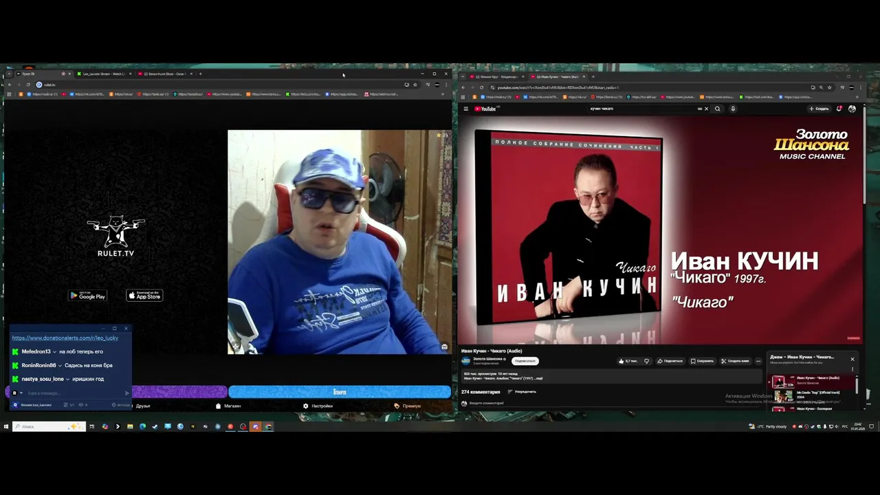Click the blue next button below webcam
The image size is (880, 495).
[x=340, y=392]
